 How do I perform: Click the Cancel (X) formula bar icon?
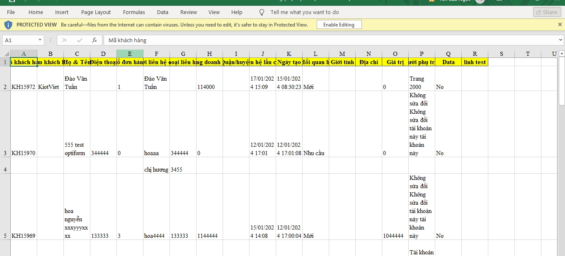65,40
